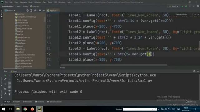Open the Python Console tool window

[54, 102]
